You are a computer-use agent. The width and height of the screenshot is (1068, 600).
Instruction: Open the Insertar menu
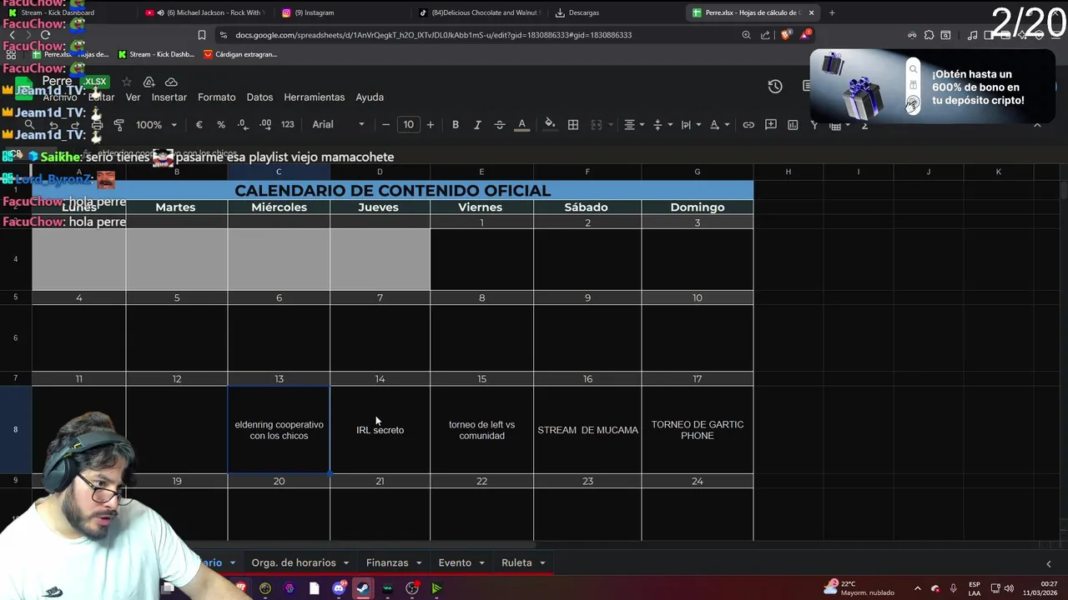(169, 97)
